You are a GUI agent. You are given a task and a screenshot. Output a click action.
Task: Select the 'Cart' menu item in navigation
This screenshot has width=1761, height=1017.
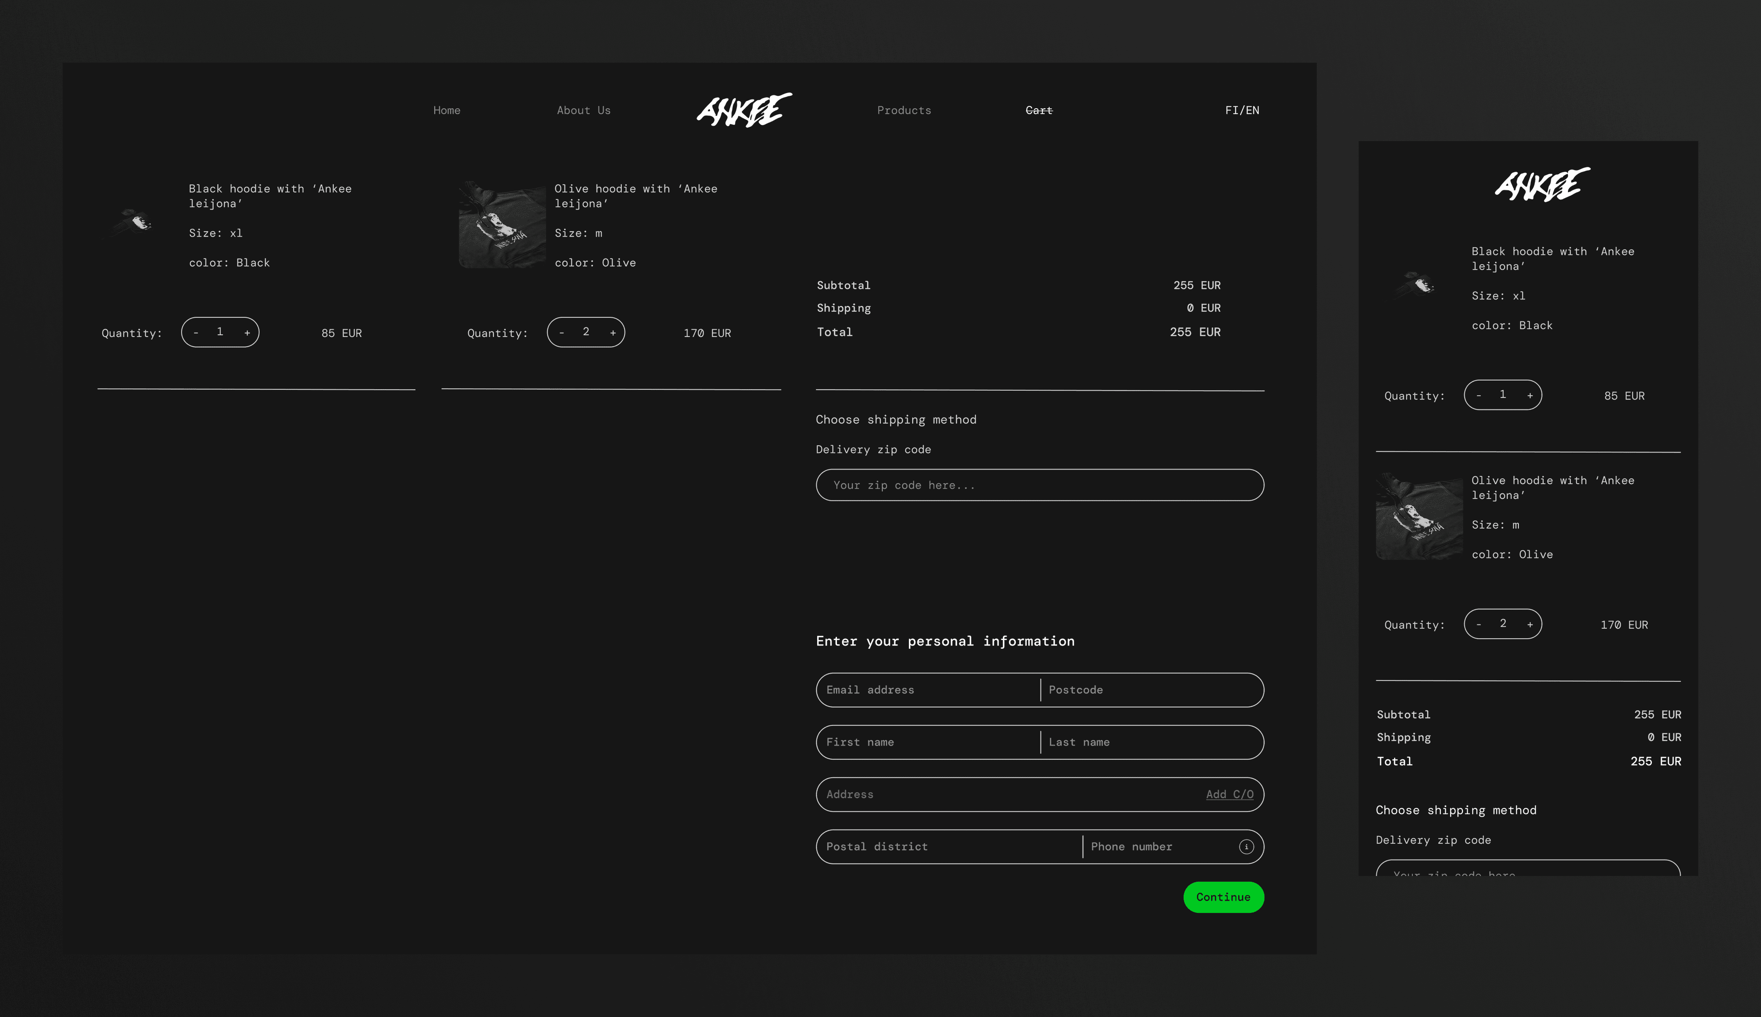1038,109
